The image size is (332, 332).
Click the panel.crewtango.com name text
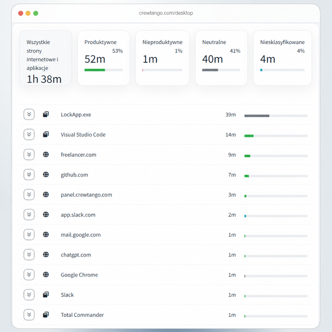(x=86, y=195)
